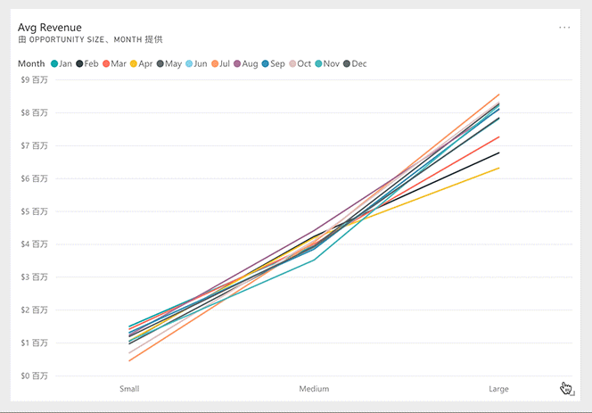Image resolution: width=592 pixels, height=413 pixels.
Task: Click the Small category axis label
Action: click(x=129, y=389)
